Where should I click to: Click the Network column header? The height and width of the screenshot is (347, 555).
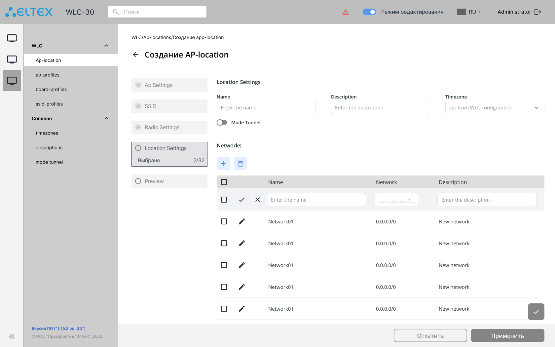387,182
